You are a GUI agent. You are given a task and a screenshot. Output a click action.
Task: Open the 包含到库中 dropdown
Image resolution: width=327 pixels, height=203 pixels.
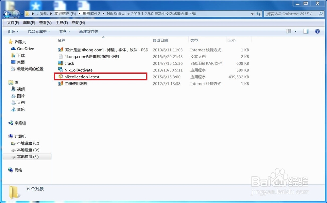point(39,31)
